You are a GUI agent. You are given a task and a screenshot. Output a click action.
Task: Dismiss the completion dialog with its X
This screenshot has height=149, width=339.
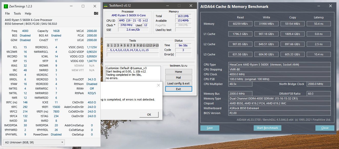click(x=158, y=85)
